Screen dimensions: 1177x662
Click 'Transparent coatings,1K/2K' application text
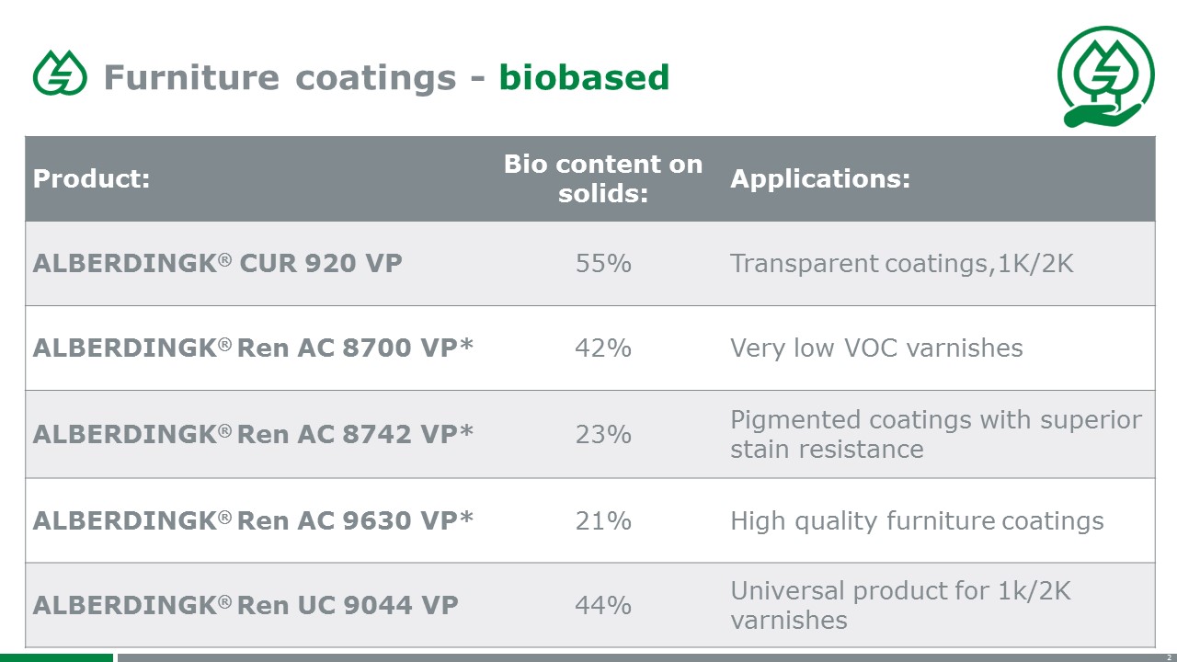902,264
